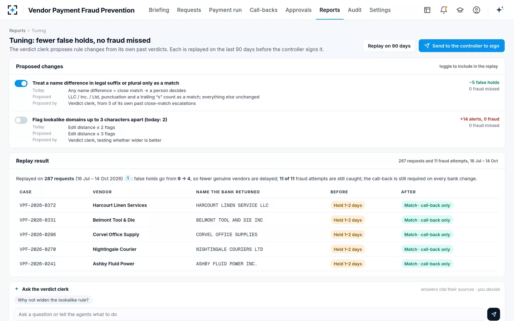
Task: Click Held 1–2 days badge for Corvel row
Action: click(348, 235)
